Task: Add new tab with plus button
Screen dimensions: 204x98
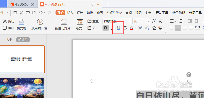Action: click(108, 4)
